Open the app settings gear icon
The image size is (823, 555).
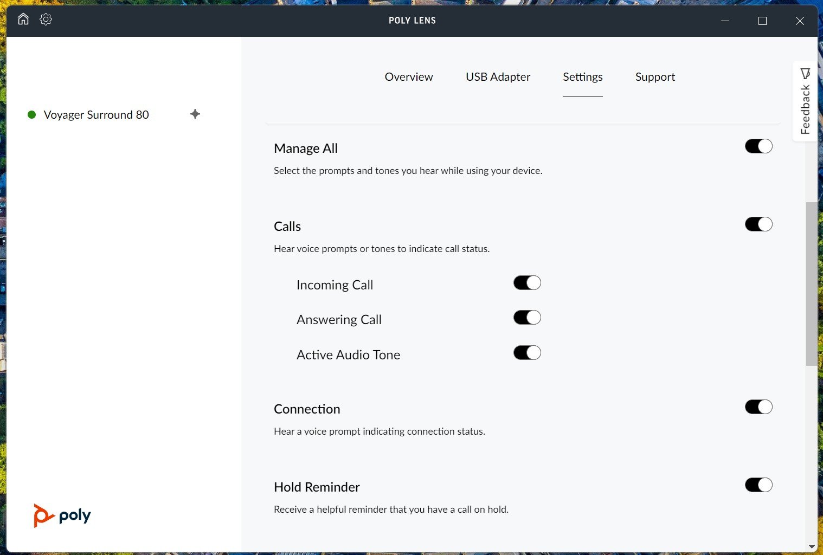point(46,20)
